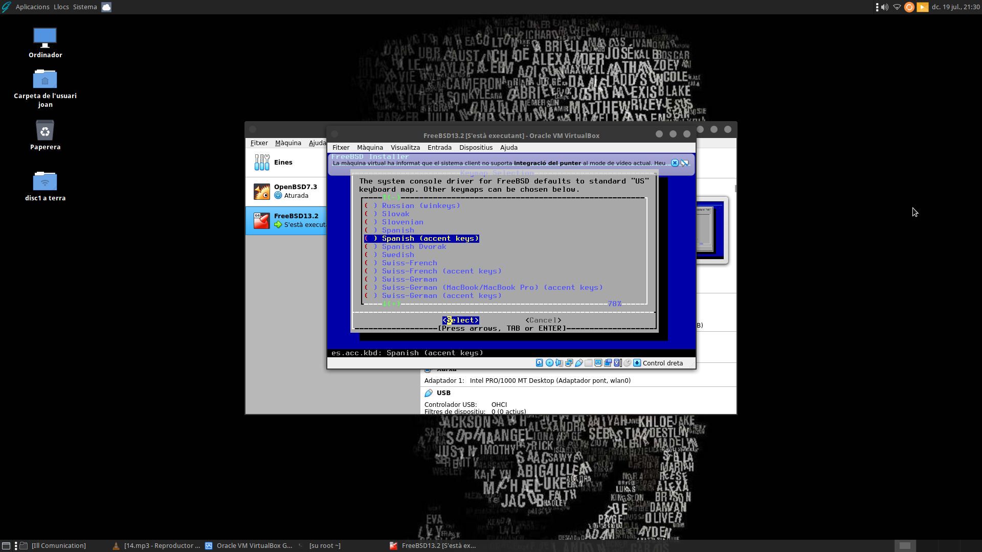Screen dimensions: 982x552
Task: Open the Dispositius menu
Action: tap(476, 148)
